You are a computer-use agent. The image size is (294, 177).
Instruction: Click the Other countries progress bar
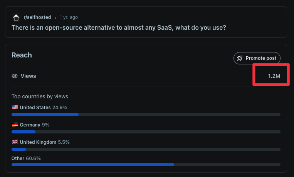point(146,165)
